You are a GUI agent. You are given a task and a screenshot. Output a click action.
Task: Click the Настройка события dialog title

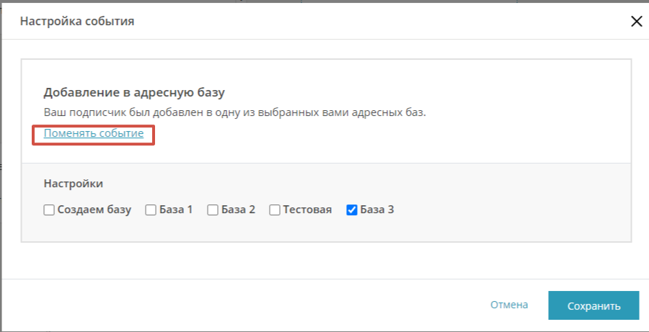pyautogui.click(x=77, y=21)
